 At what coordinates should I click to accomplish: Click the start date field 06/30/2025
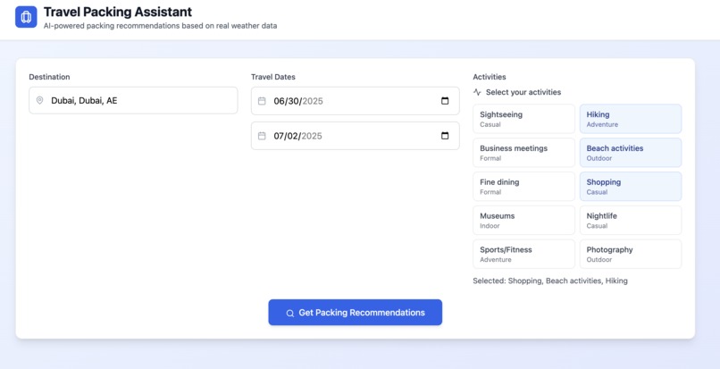click(355, 101)
